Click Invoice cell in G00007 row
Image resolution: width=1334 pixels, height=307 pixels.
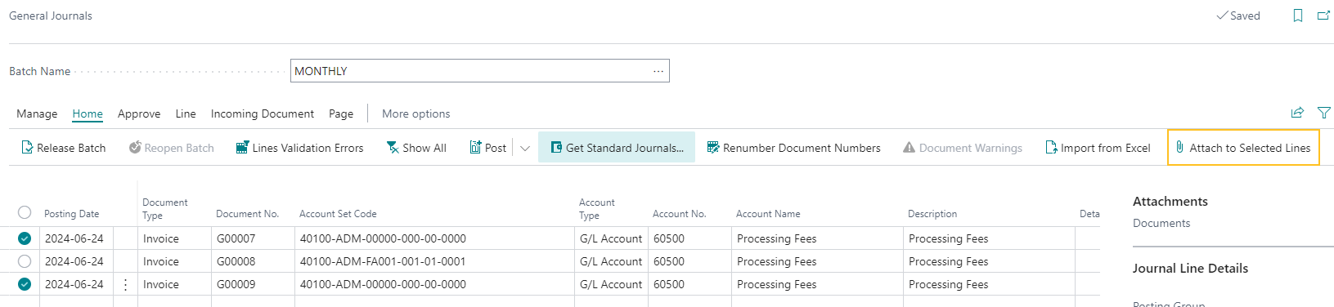point(174,238)
